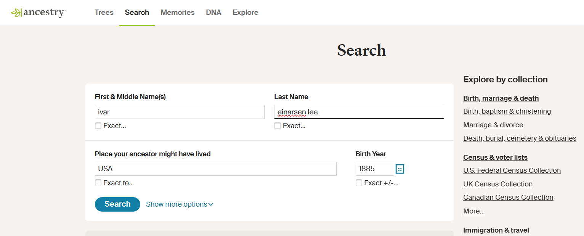Viewport: 584px width, 236px height.
Task: Open the Explore section
Action: 245,12
